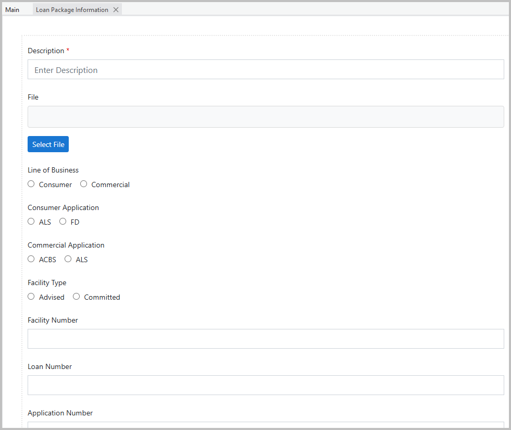Close the Loan Package Information tab
Screen dimensions: 511x430
point(116,9)
